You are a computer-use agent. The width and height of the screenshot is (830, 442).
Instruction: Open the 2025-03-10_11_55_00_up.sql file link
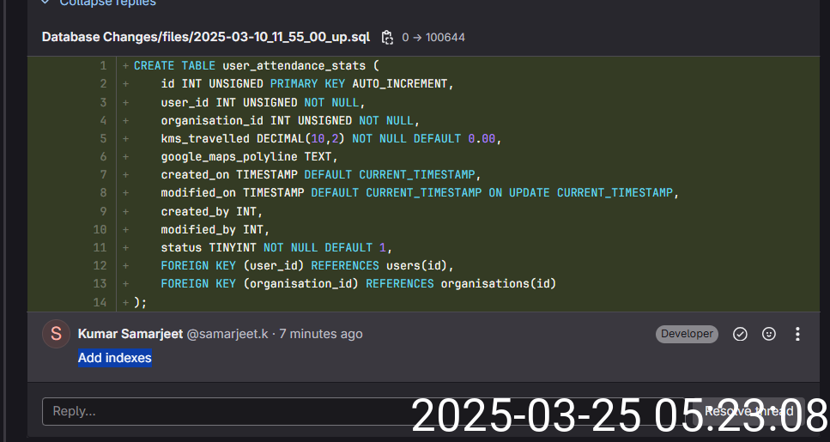(x=206, y=37)
